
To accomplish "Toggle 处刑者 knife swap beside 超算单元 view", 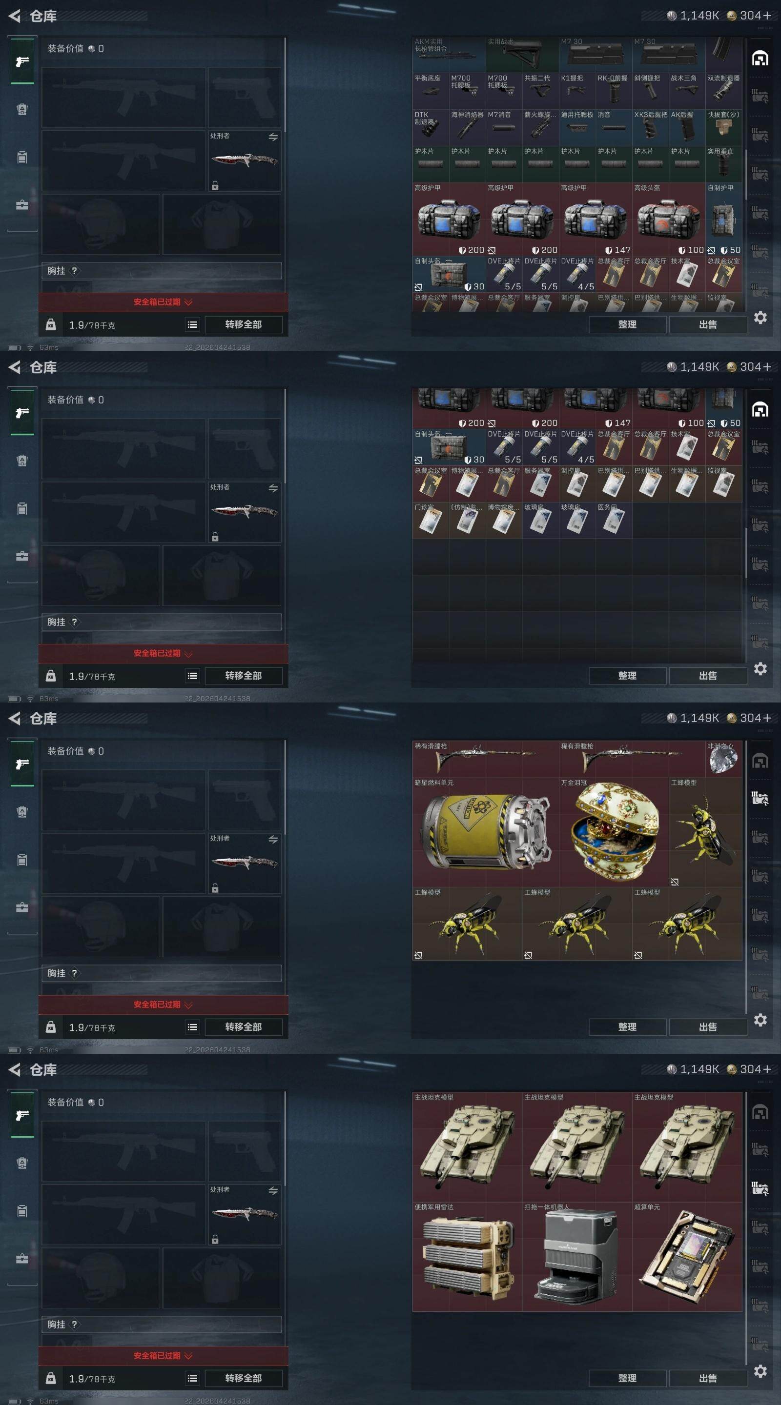I will [273, 1191].
